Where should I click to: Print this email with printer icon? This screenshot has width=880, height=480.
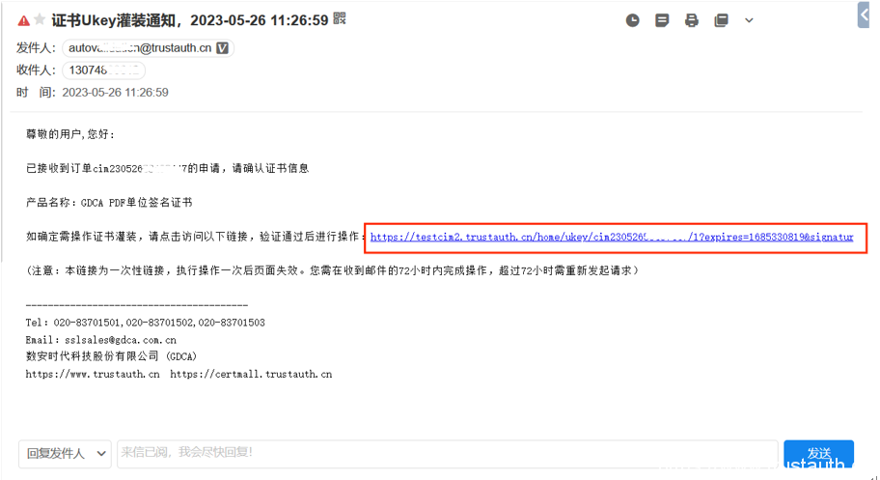pos(692,21)
